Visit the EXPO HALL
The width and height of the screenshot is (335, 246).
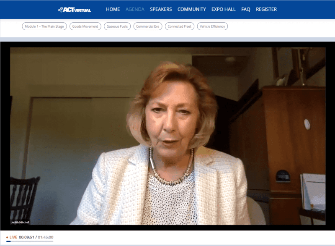point(224,9)
